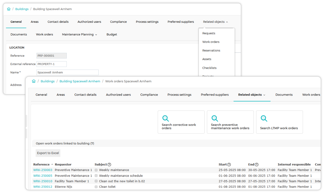This screenshot has height=193, width=324.
Task: Choose Assets from the Related objects menu
Action: click(207, 59)
